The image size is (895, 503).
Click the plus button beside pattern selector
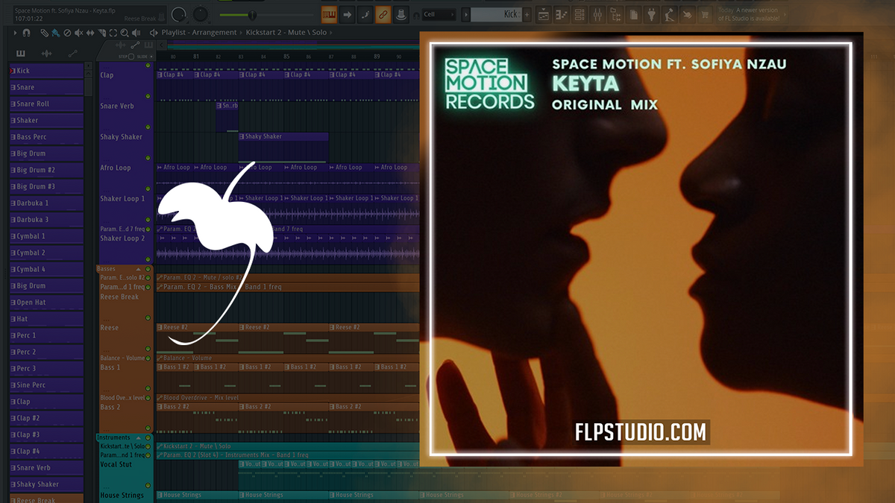527,13
